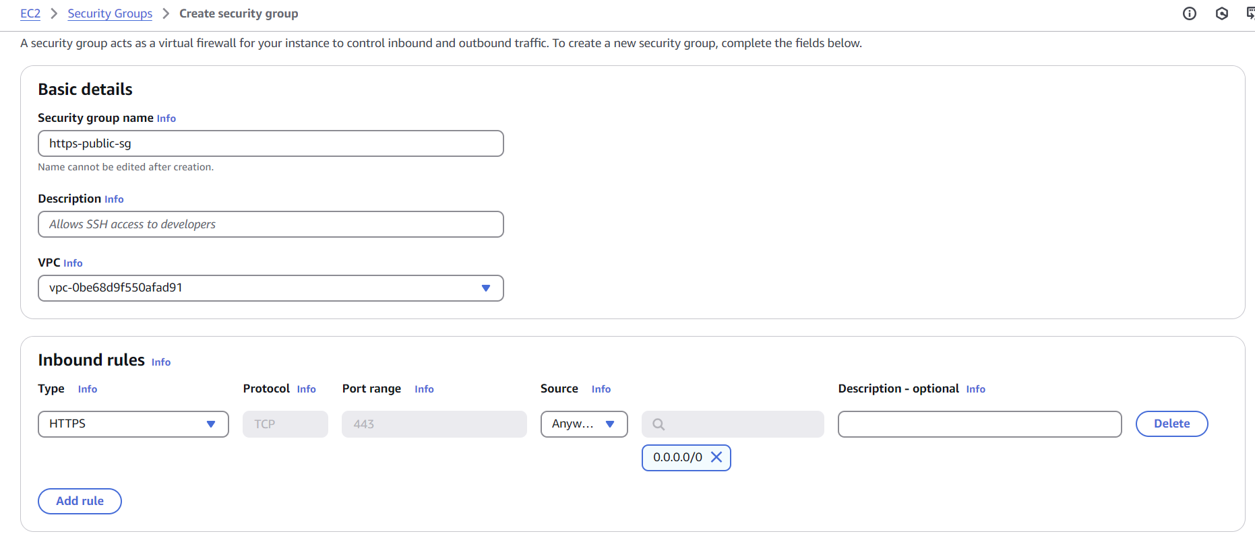The image size is (1255, 540).
Task: Click the Add rule button
Action: tap(80, 501)
